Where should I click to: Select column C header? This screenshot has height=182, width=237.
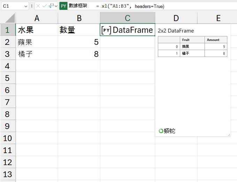coord(128,18)
